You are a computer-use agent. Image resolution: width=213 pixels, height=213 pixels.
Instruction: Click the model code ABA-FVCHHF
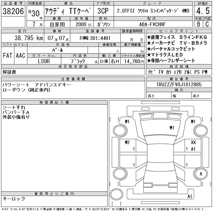tap(153, 24)
